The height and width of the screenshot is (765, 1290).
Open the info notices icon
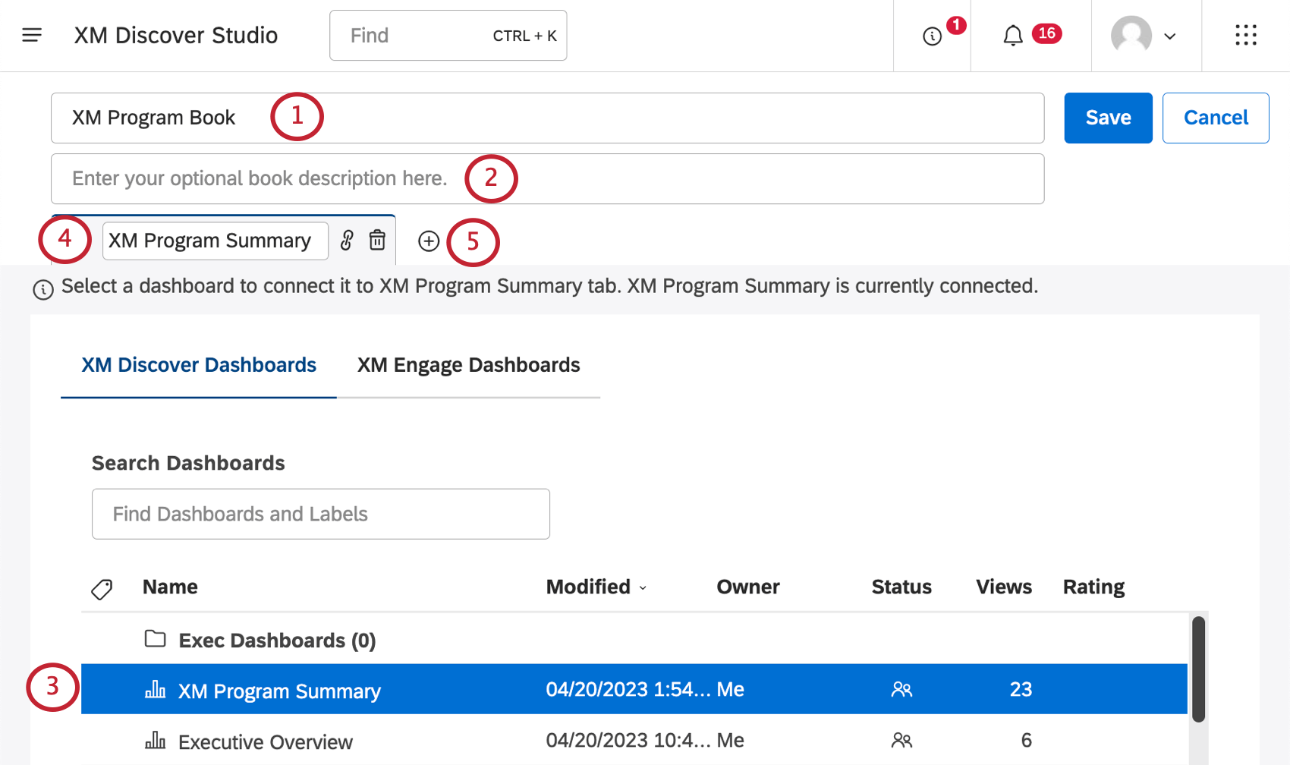(x=932, y=36)
